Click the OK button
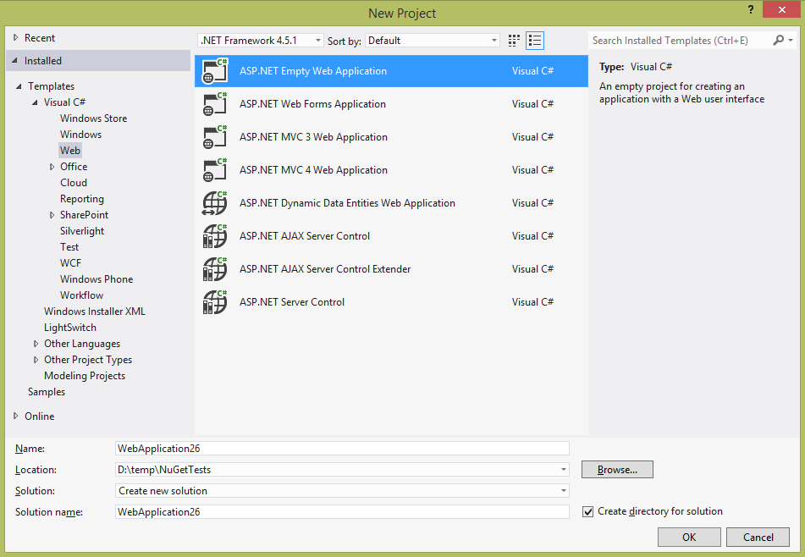The width and height of the screenshot is (805, 557). tap(689, 537)
